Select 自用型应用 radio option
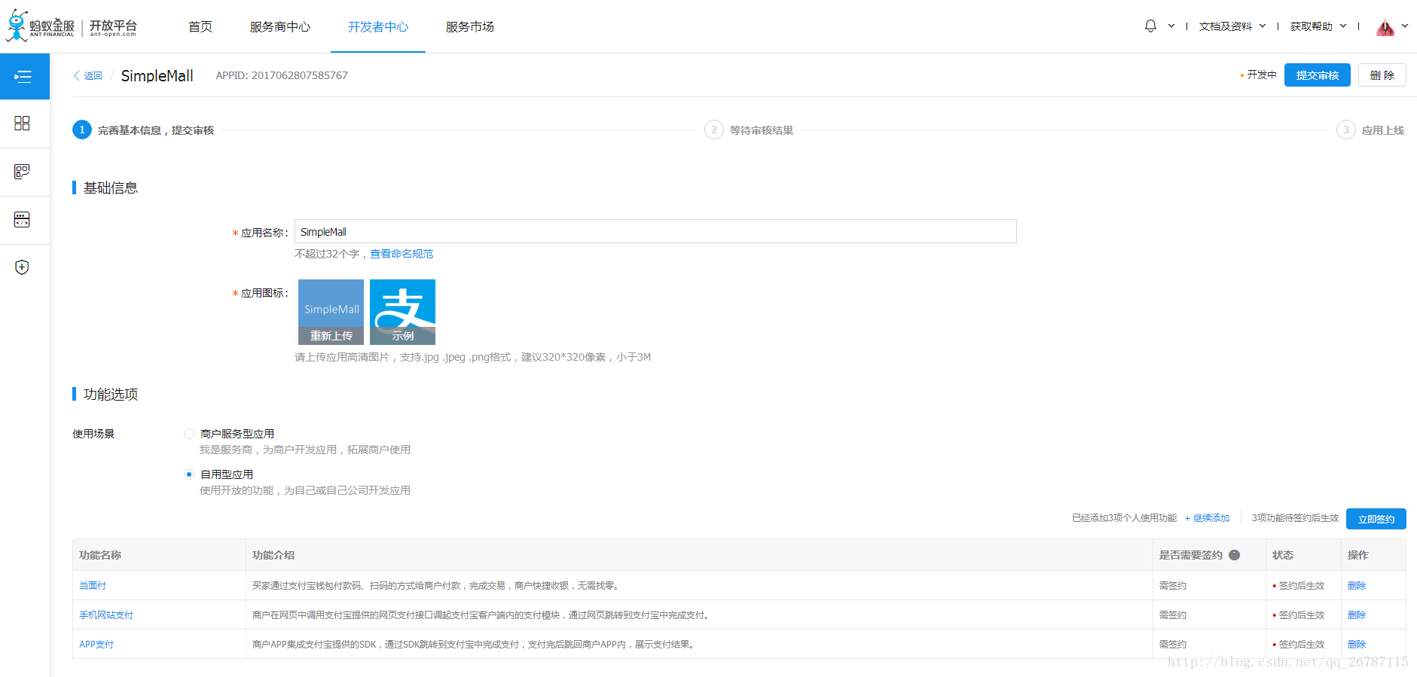 coord(189,474)
